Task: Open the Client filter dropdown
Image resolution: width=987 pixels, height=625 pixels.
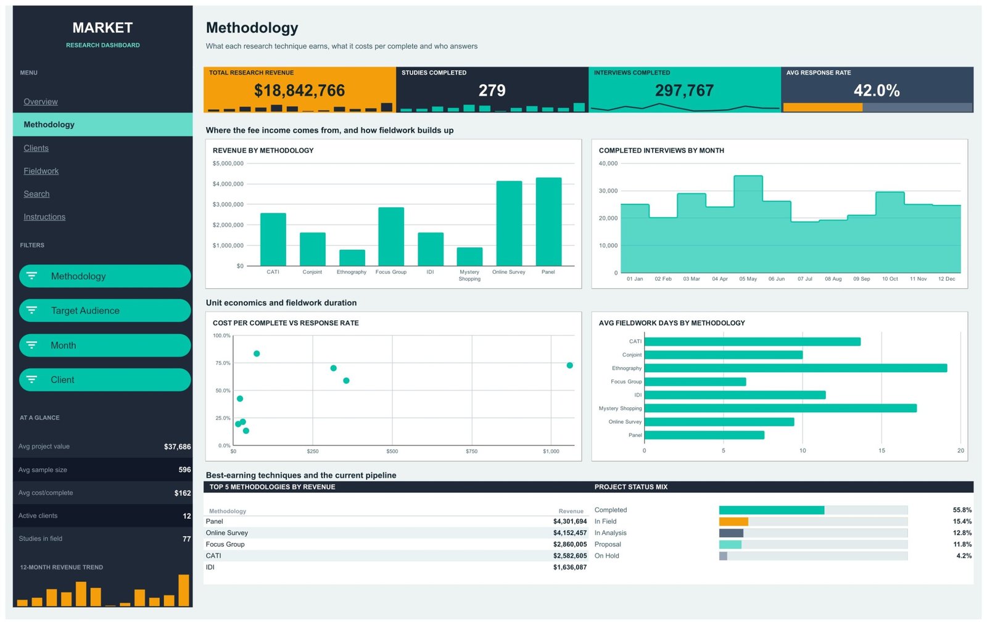Action: pyautogui.click(x=105, y=379)
